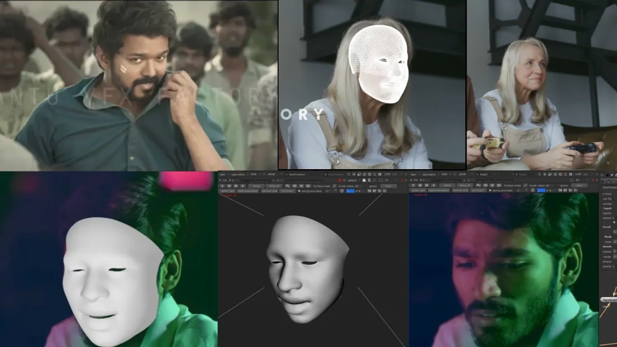
Task: Click surface mask brush icon, middle viewer
Action: pyautogui.click(x=335, y=186)
